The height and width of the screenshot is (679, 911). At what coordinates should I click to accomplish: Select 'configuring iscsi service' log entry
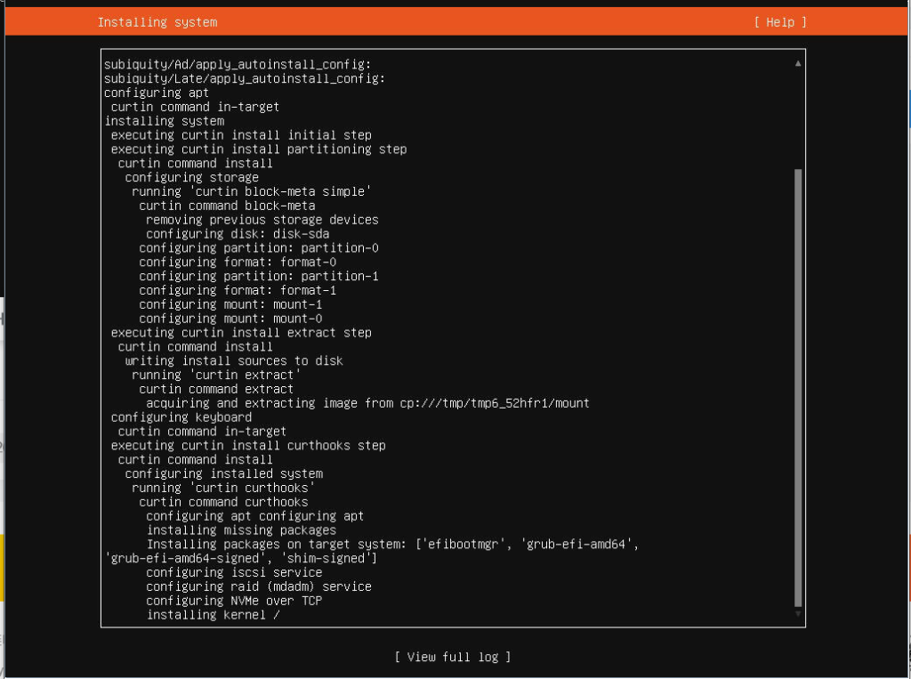[234, 572]
